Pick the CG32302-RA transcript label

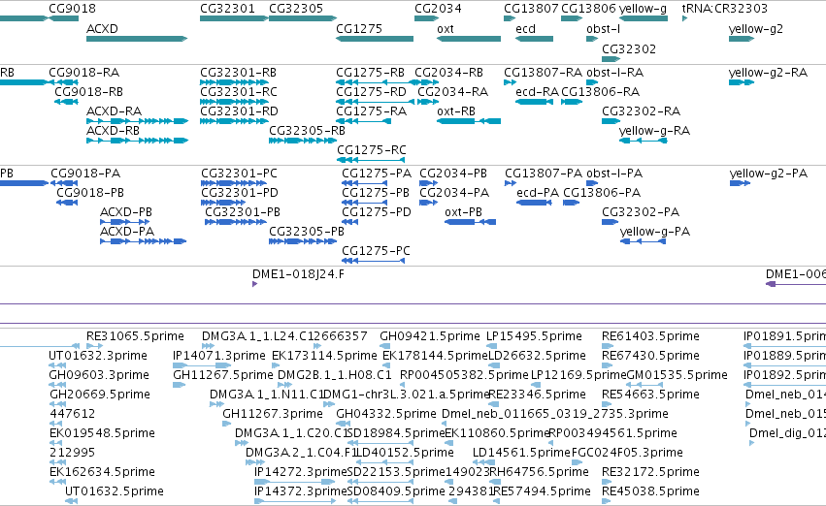point(642,111)
